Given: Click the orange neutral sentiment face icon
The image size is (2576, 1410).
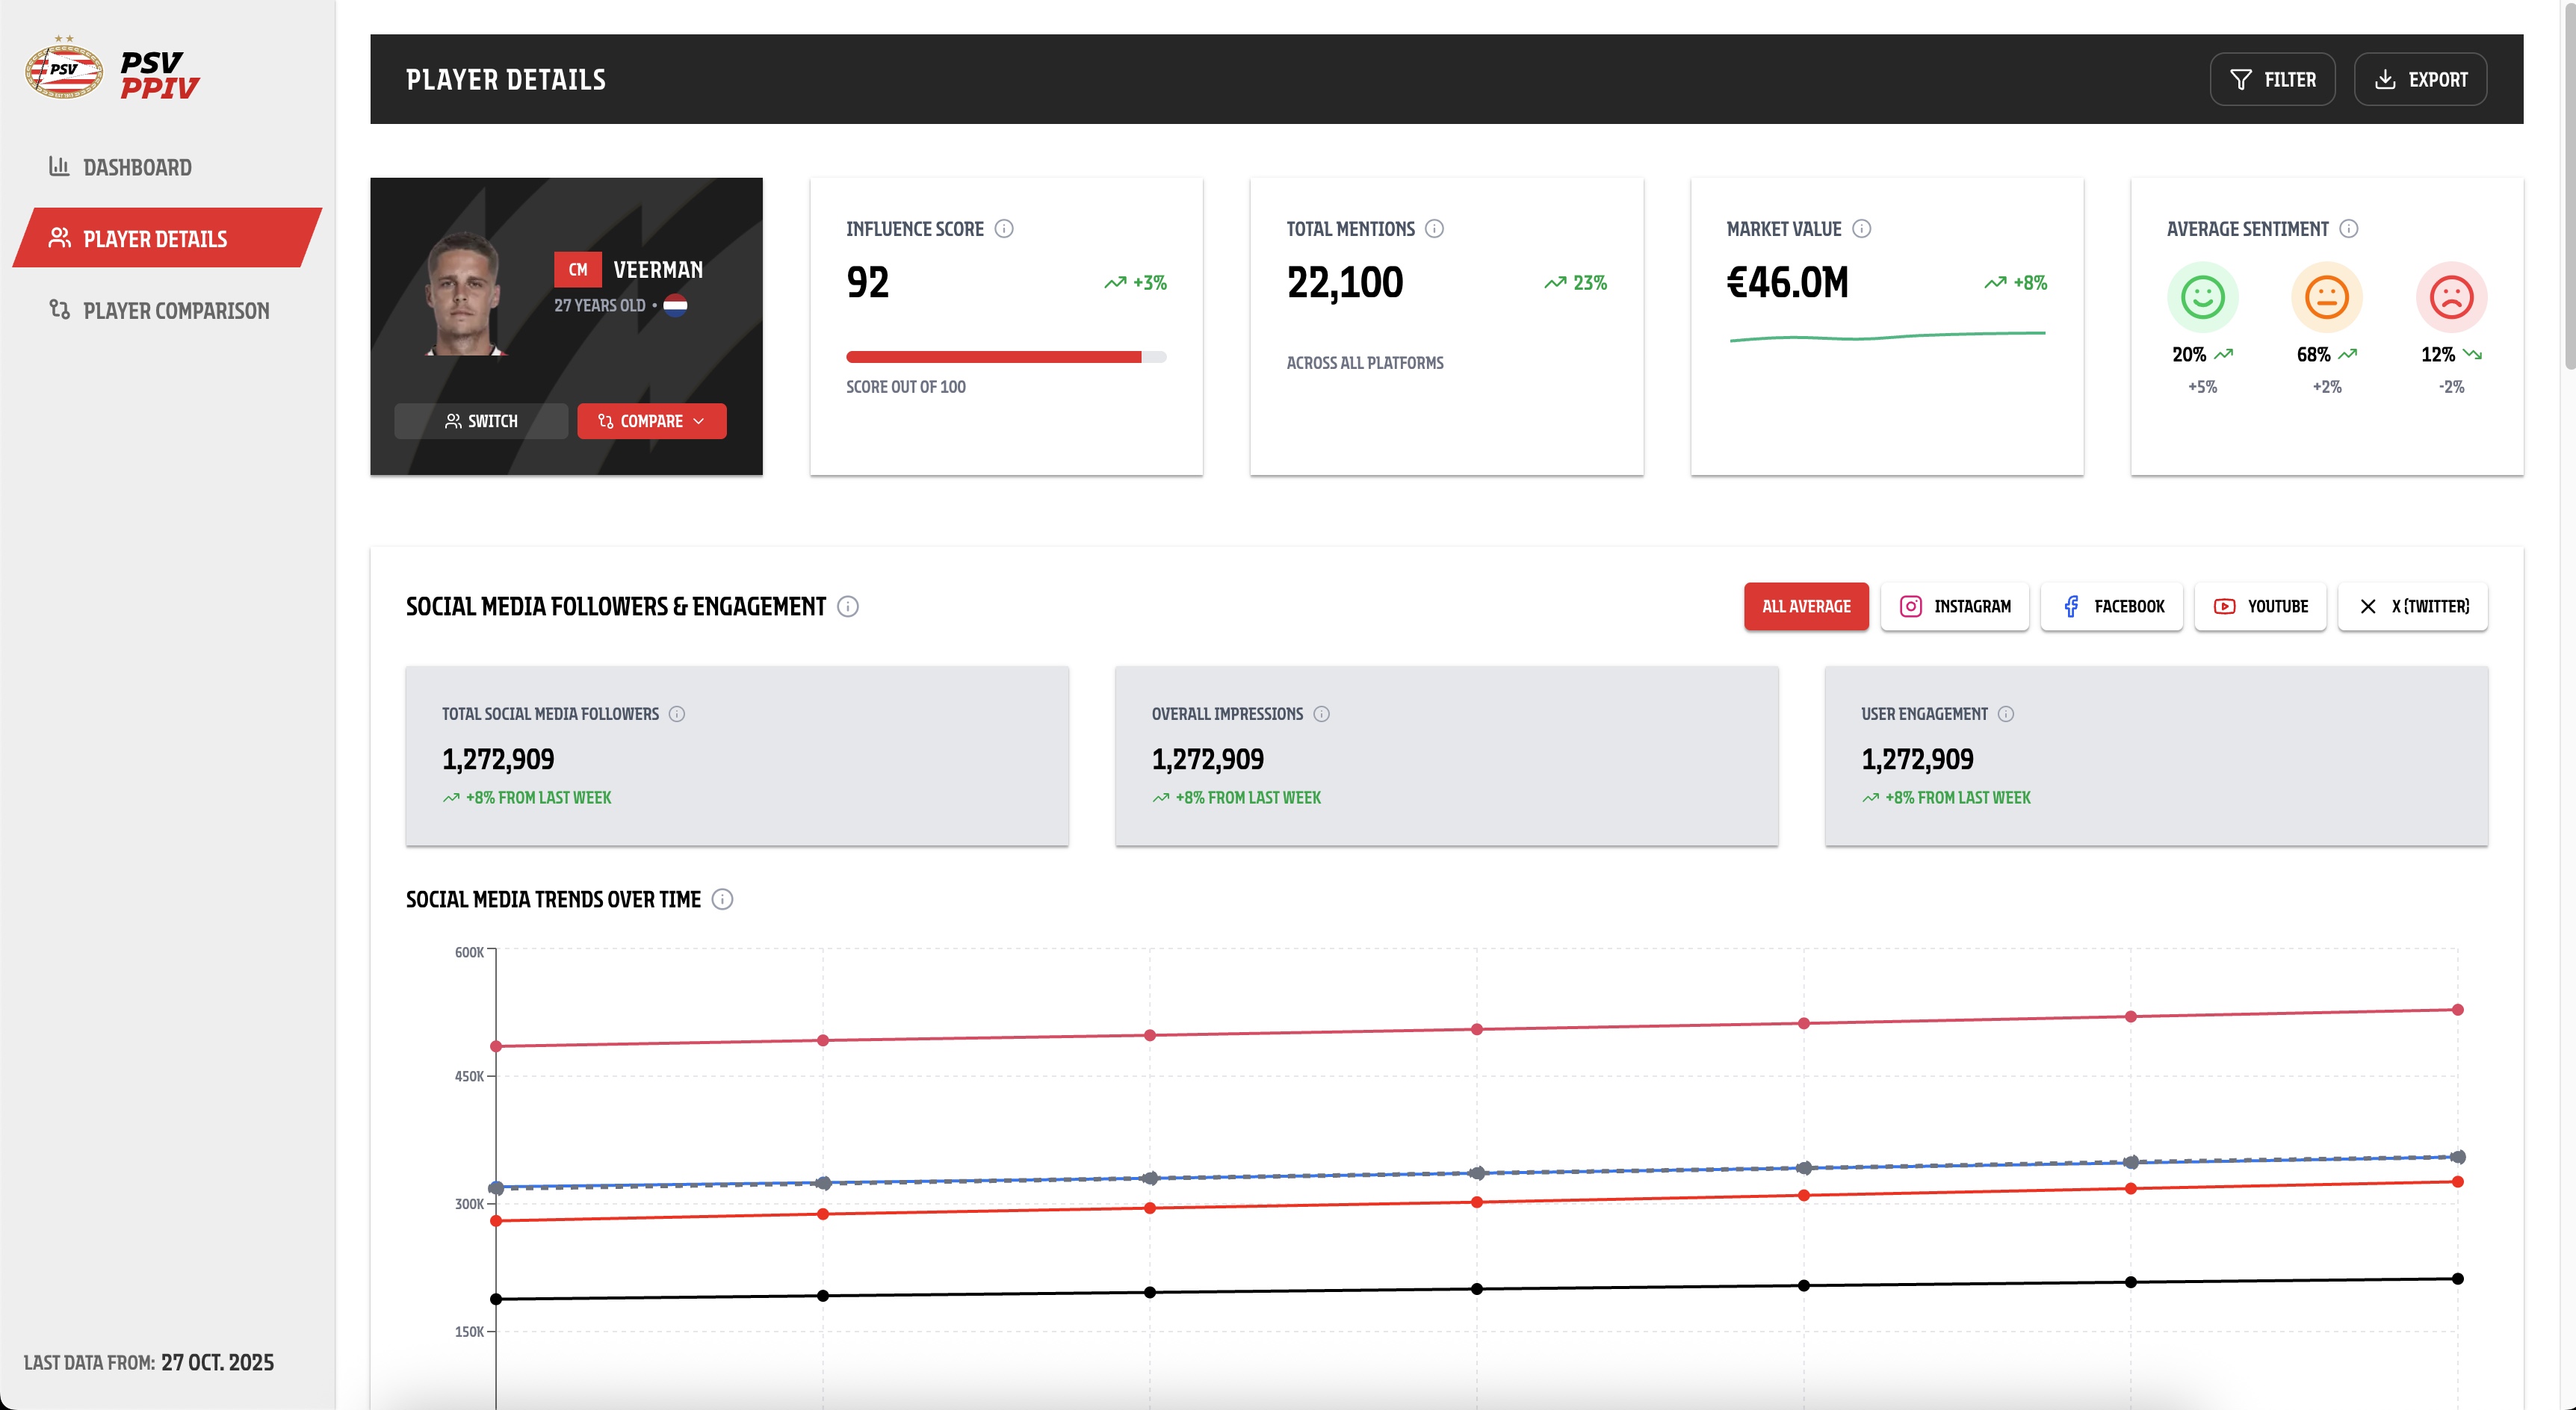Looking at the screenshot, I should (x=2326, y=298).
